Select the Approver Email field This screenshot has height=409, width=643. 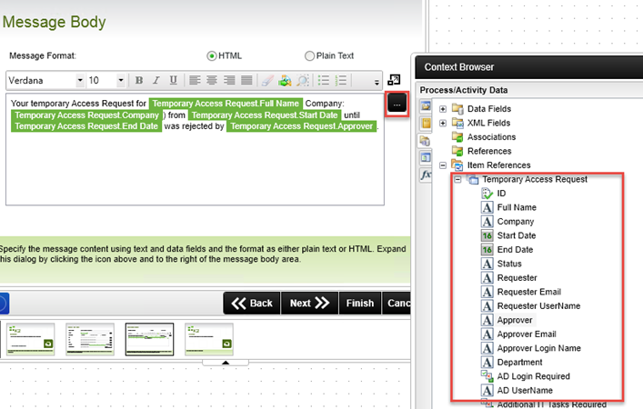coord(526,334)
